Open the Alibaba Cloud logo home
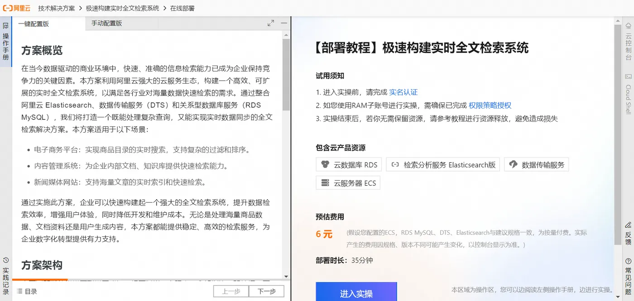Viewport: 634px width, 301px height. tap(17, 8)
